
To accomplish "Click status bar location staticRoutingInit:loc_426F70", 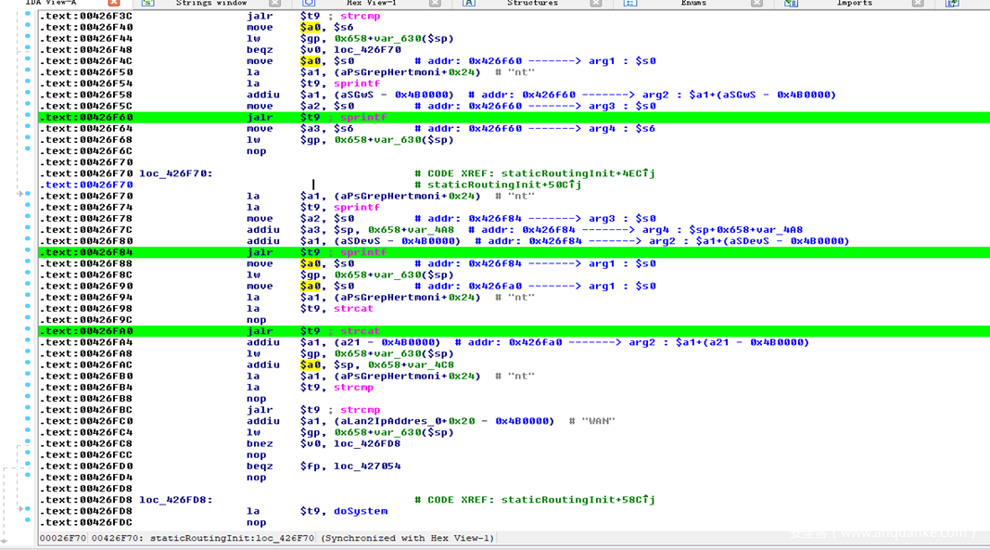I will click(232, 539).
